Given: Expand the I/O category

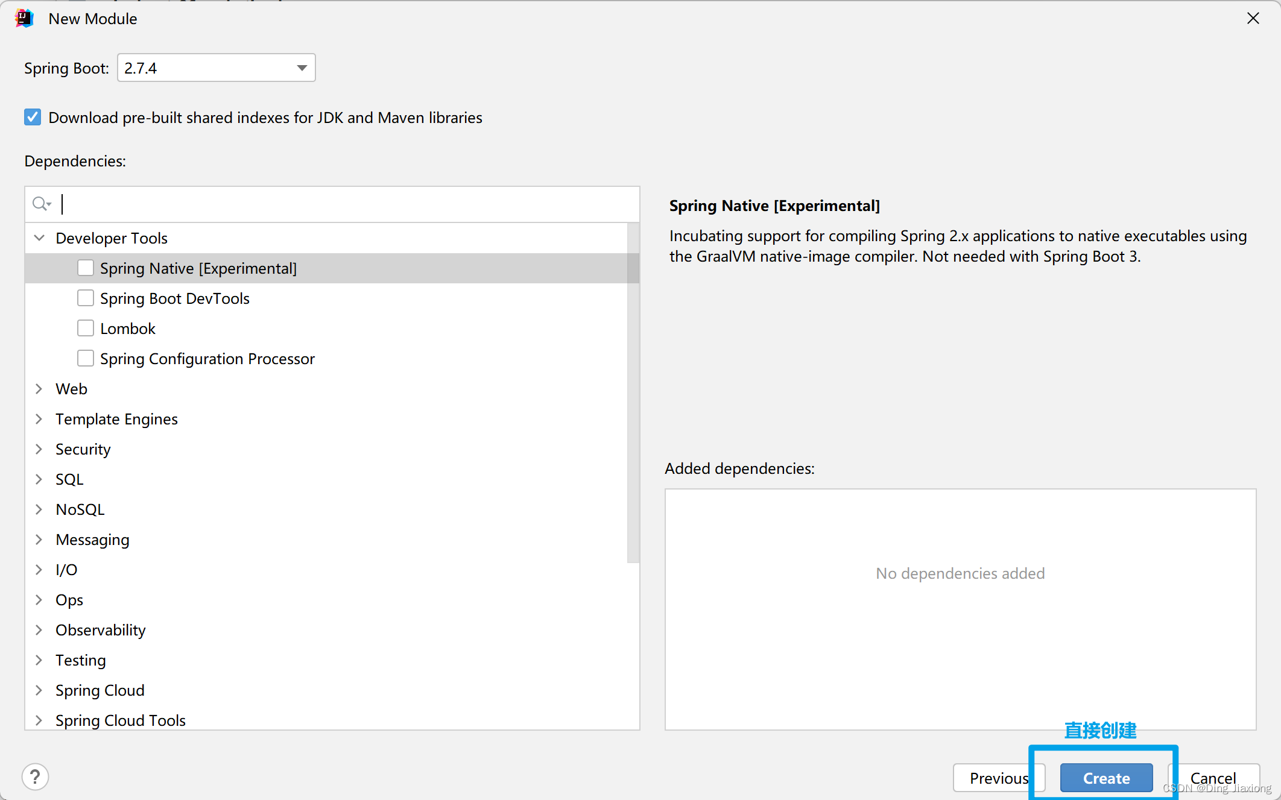Looking at the screenshot, I should 39,569.
